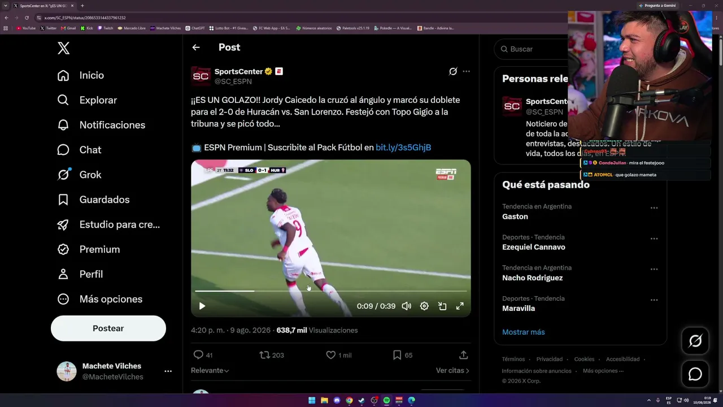Open the bit.ly/3s5GhjB link

[x=403, y=148]
